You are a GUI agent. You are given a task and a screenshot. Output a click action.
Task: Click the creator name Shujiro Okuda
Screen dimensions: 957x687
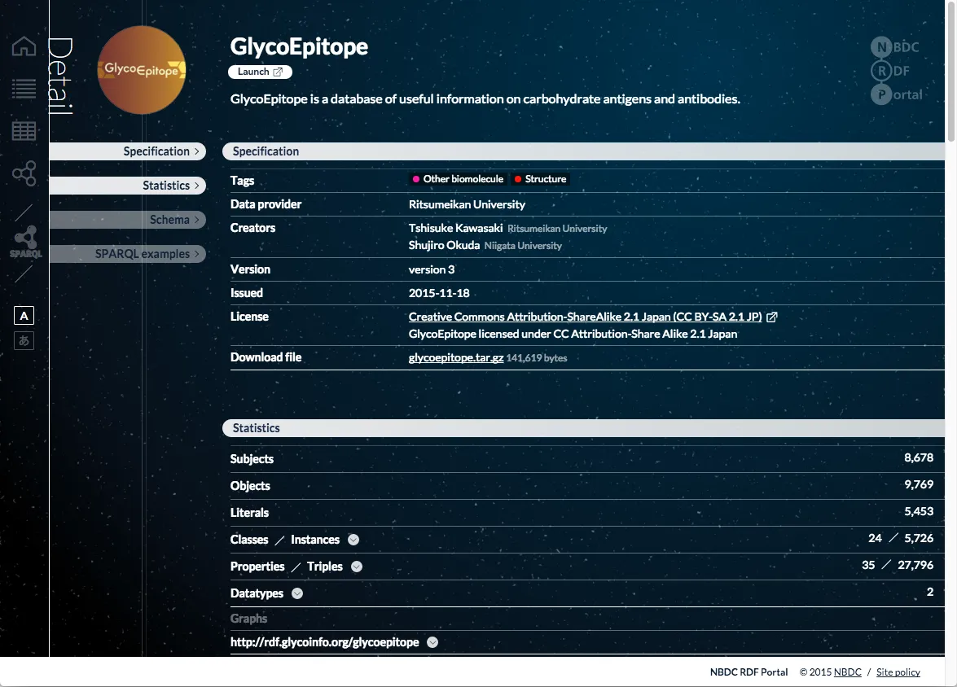(444, 245)
